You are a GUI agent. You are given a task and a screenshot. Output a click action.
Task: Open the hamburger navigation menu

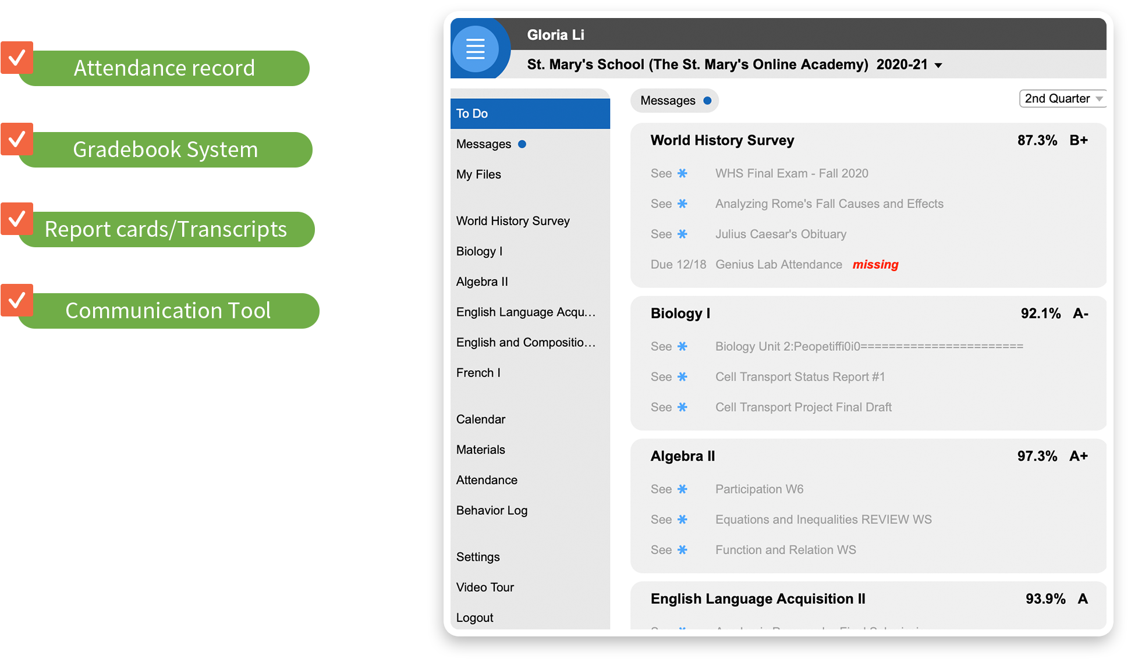[476, 49]
